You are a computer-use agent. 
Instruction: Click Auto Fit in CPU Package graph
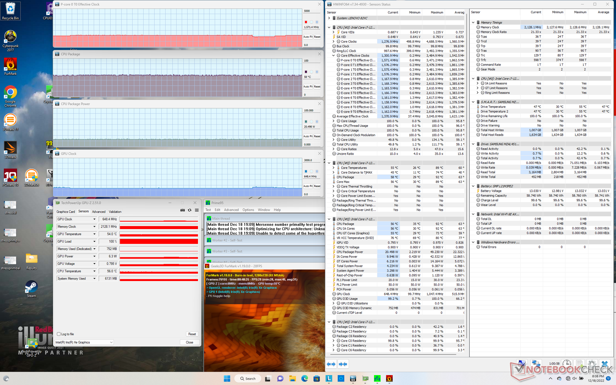pyautogui.click(x=308, y=87)
